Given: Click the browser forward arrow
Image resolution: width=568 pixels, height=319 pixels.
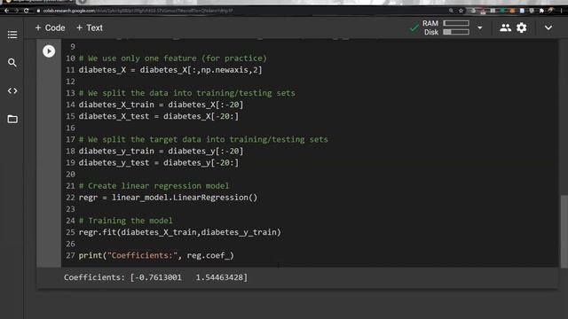Looking at the screenshot, I should click(x=16, y=11).
